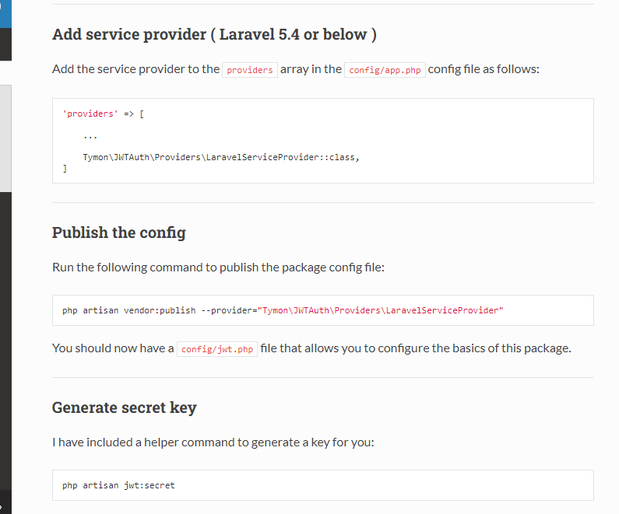This screenshot has height=514, width=619.
Task: Click the 'config/app.php' inline code
Action: tap(385, 70)
